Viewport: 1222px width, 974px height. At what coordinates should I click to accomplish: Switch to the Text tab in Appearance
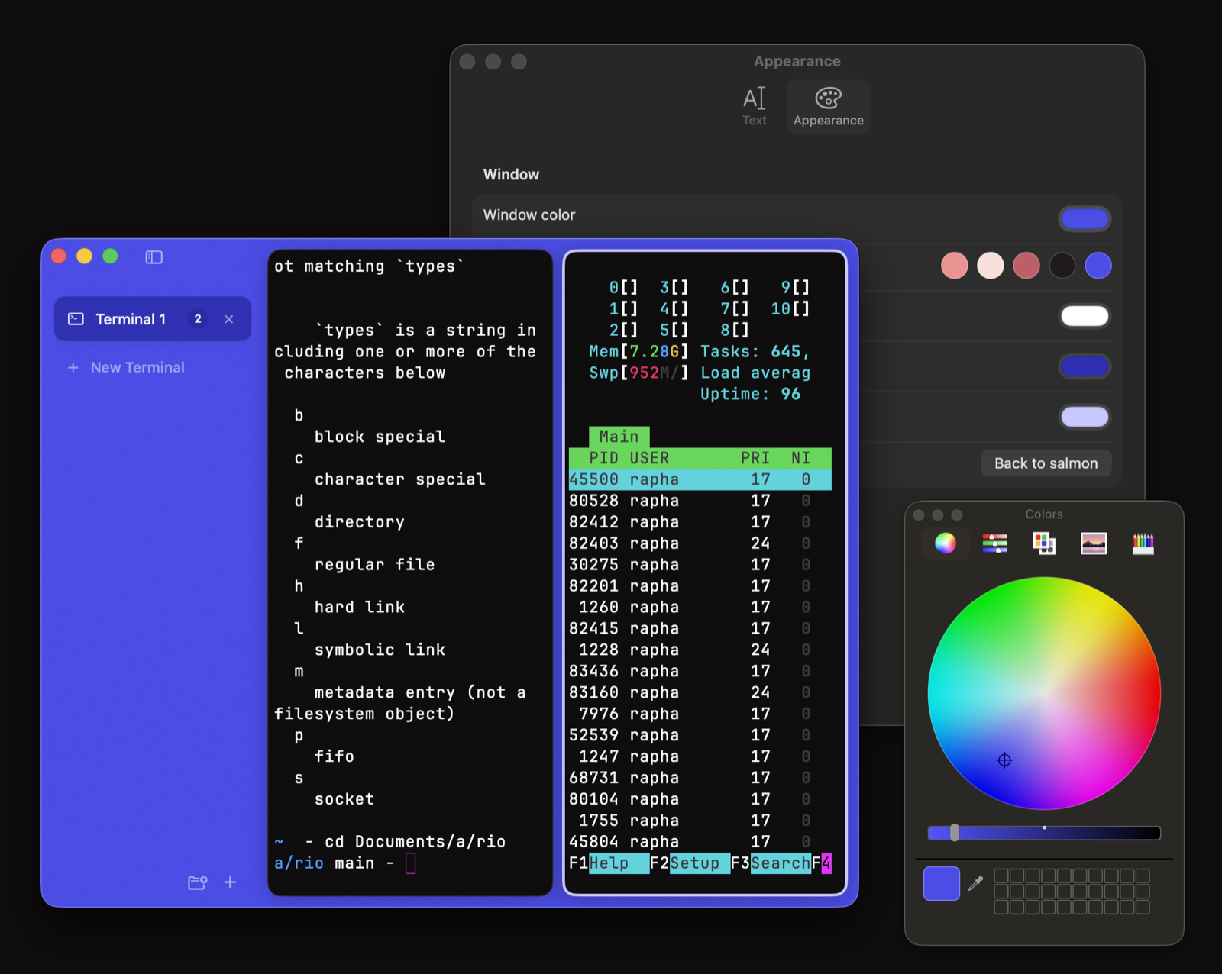[x=755, y=106]
